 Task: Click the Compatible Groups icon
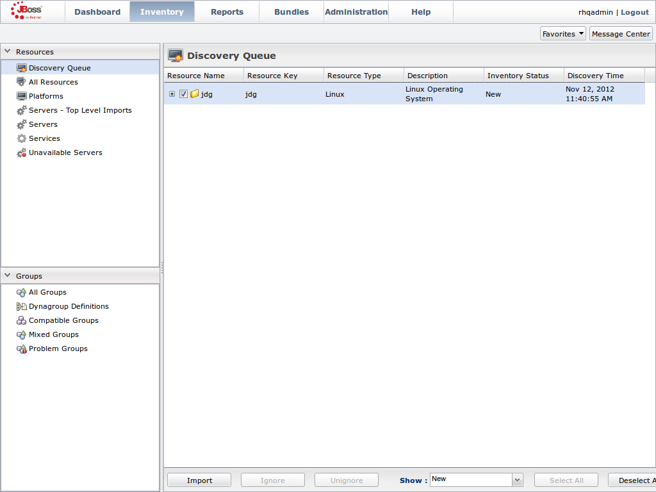(x=22, y=320)
